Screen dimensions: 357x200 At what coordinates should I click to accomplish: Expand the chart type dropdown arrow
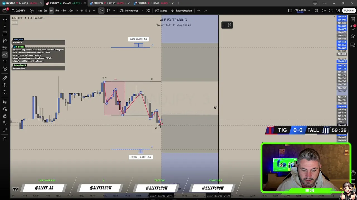pos(114,11)
